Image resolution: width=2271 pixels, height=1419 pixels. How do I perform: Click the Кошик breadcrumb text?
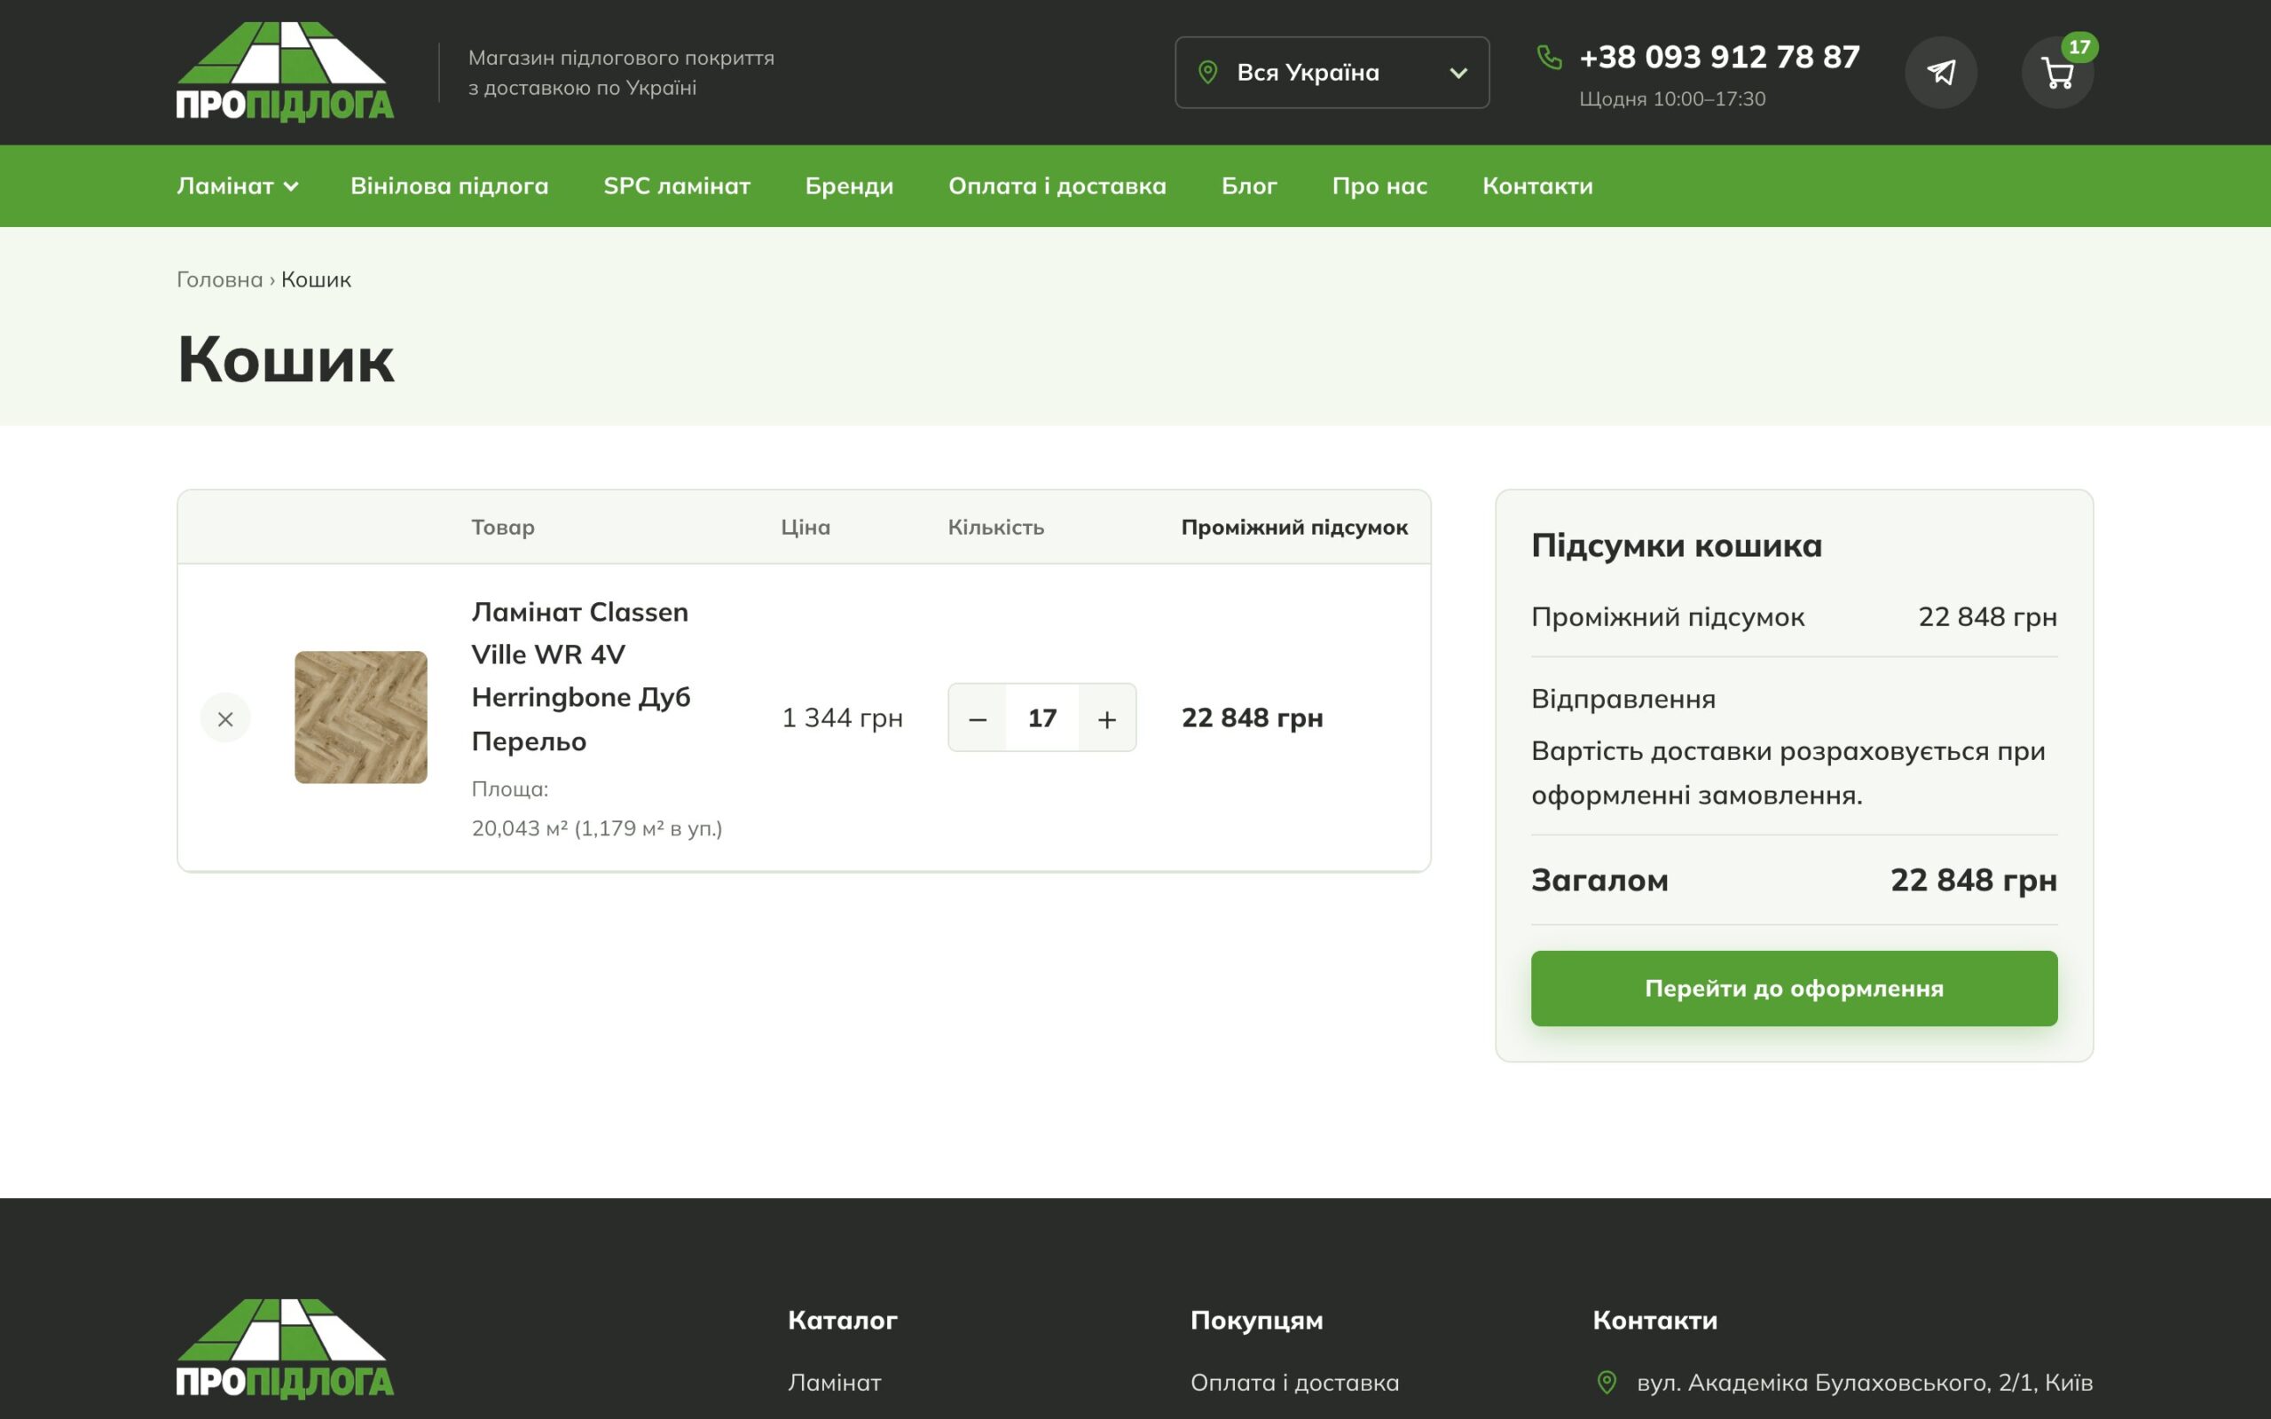click(316, 279)
